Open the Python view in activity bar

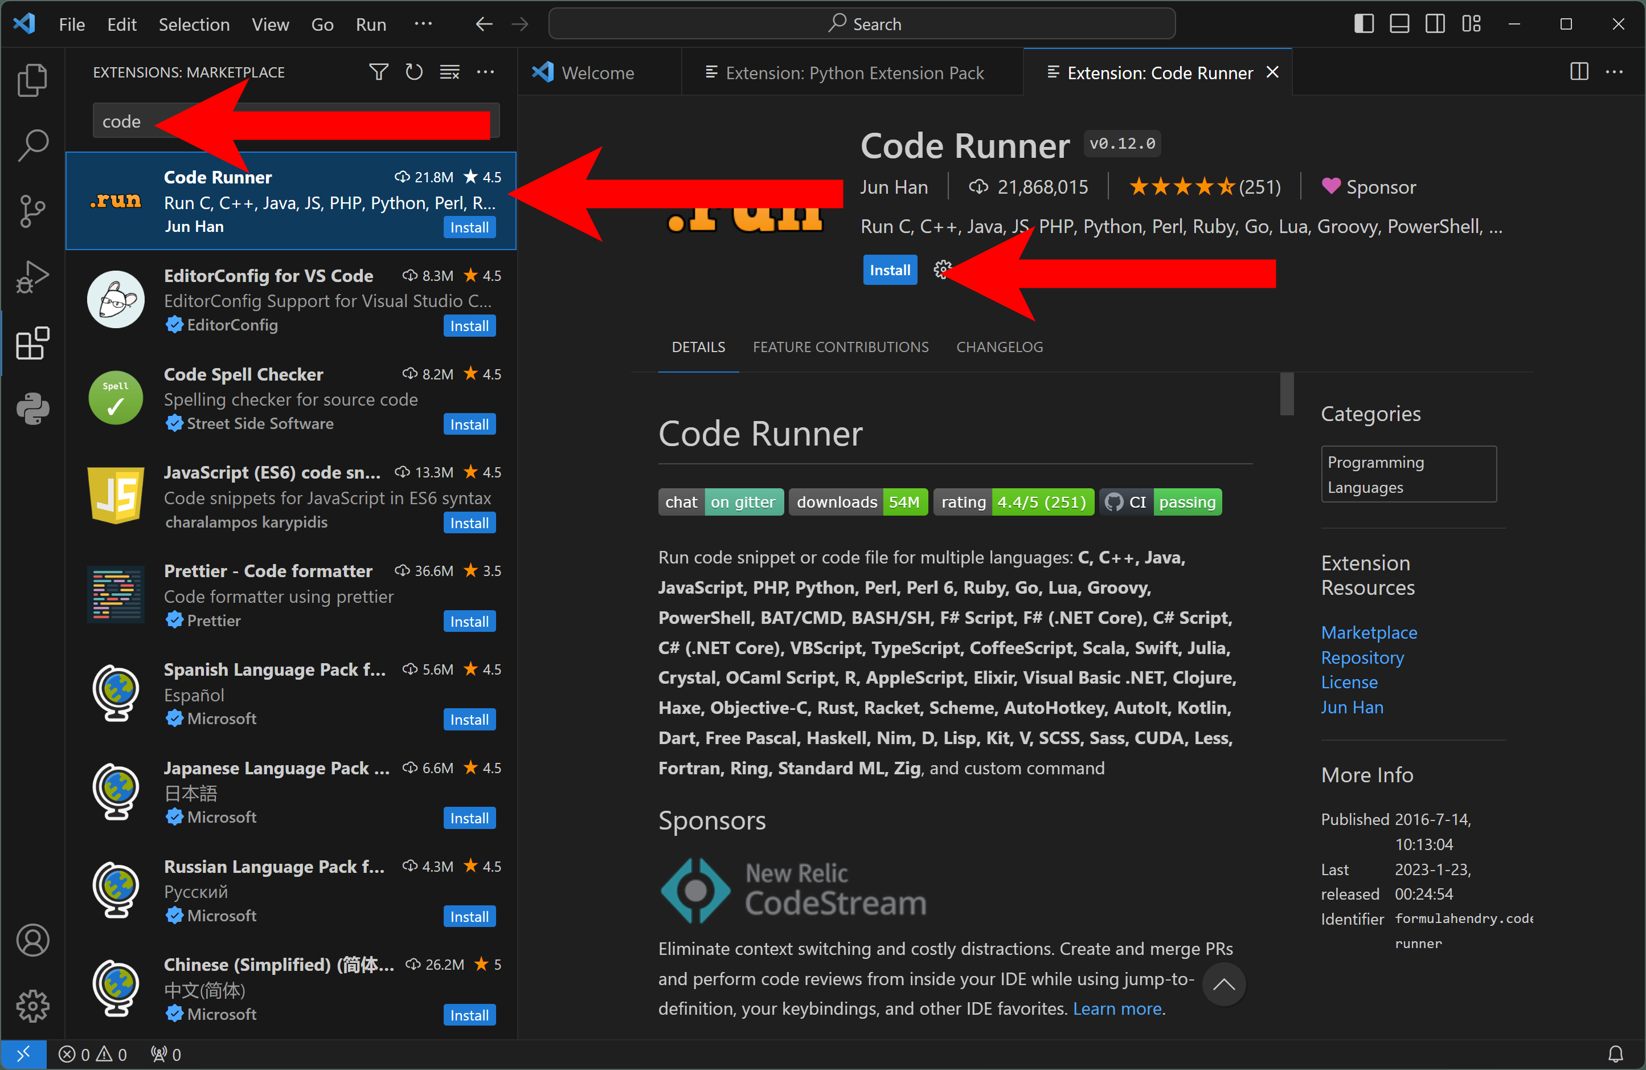point(32,409)
